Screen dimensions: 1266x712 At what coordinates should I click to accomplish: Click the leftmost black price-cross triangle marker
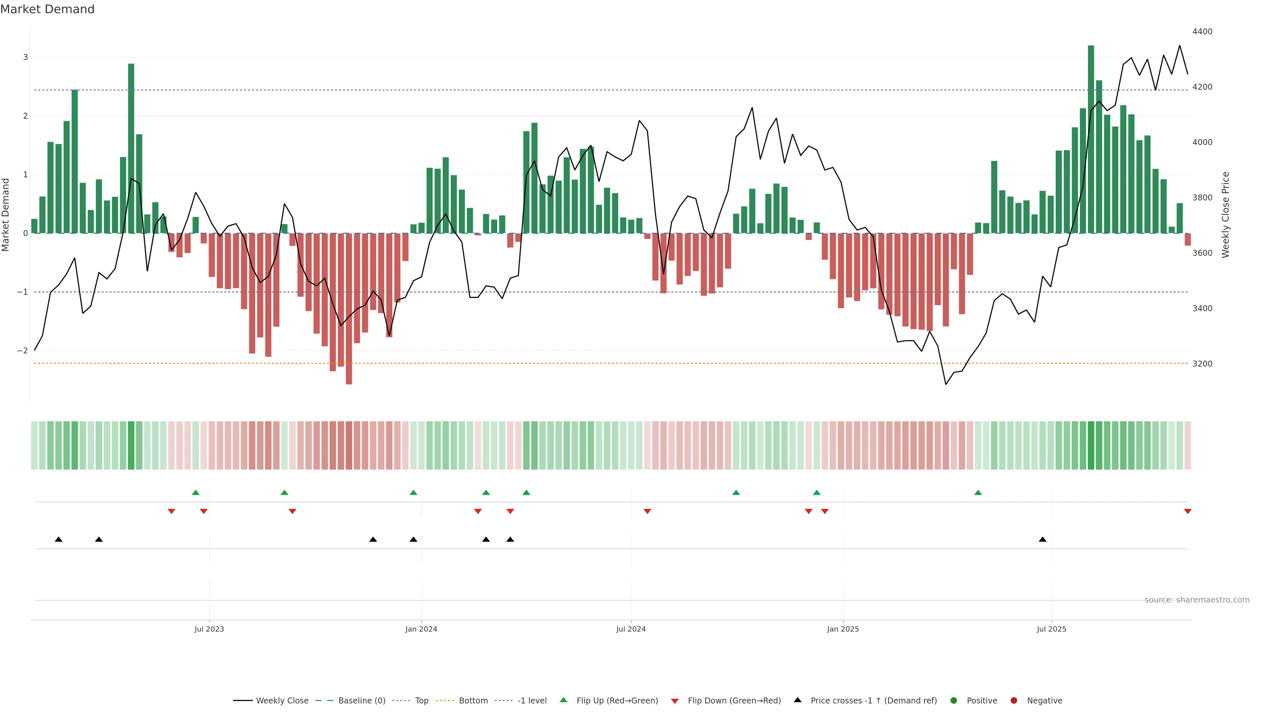click(x=58, y=539)
